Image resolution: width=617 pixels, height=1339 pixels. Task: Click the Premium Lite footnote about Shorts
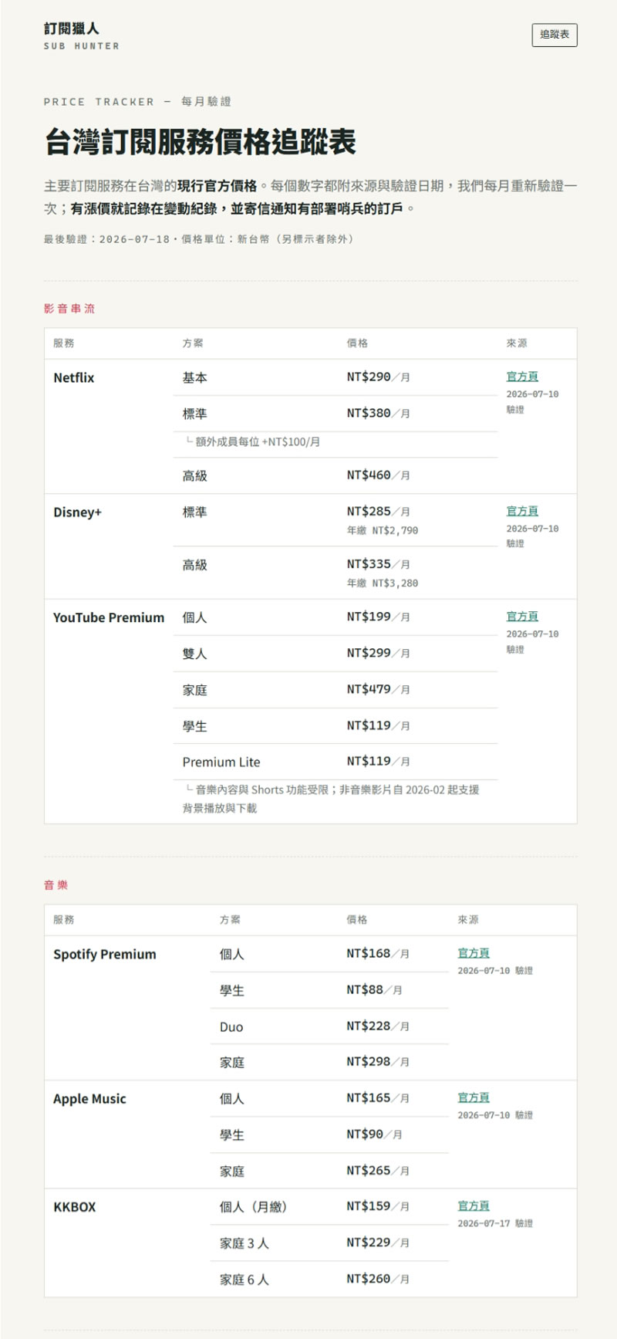pos(332,799)
